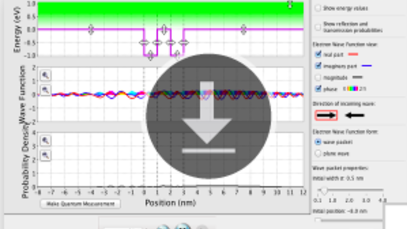407x229 pixels.
Task: Enable Show reflection and transmission probabilities
Action: (318, 27)
